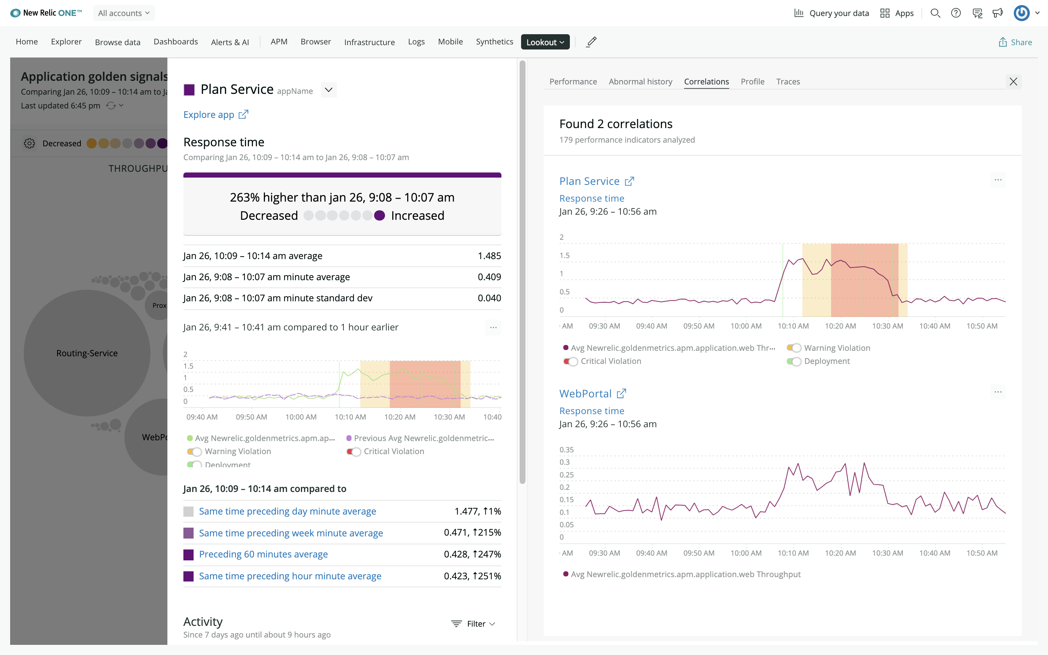Click the search magnifier icon
Screen dimensions: 1048x655
pos(936,13)
